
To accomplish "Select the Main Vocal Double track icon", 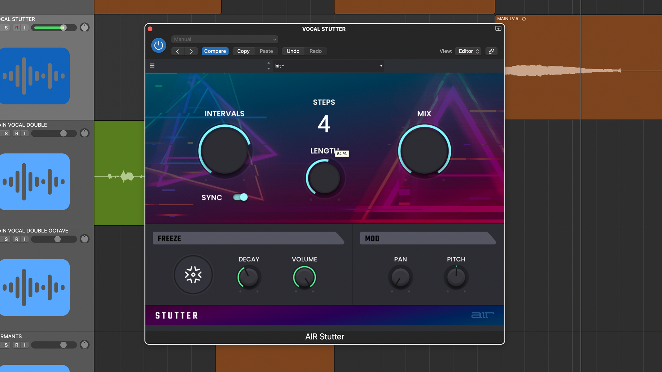I will pos(35,182).
